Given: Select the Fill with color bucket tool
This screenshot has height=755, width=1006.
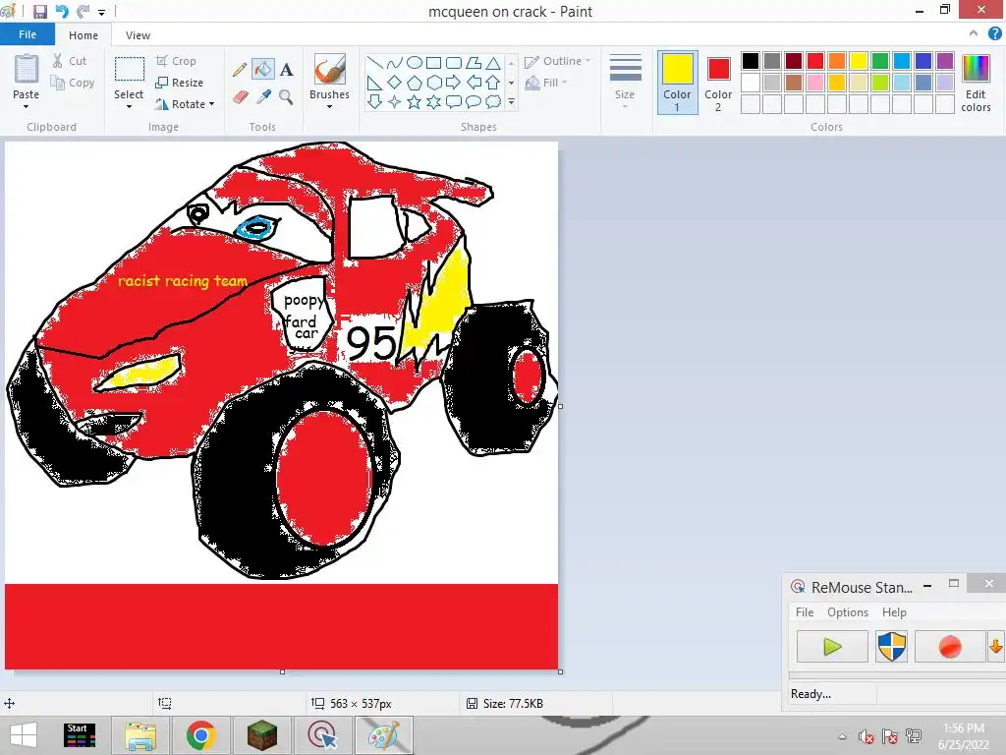Looking at the screenshot, I should click(263, 70).
